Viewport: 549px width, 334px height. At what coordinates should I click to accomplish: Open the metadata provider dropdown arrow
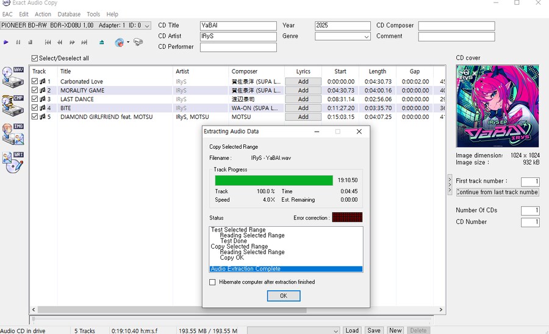coord(128,42)
